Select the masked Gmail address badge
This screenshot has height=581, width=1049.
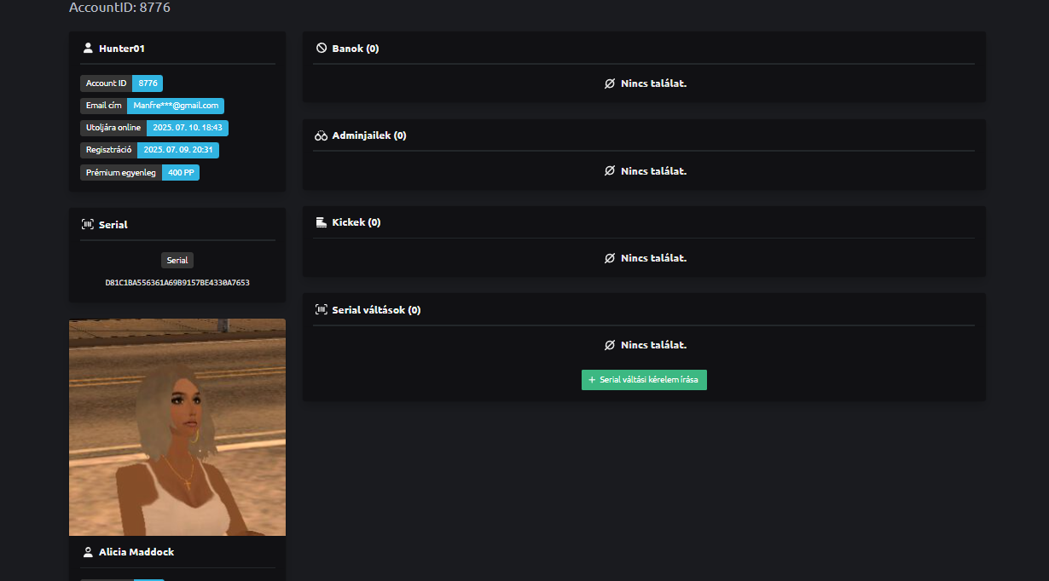point(176,106)
